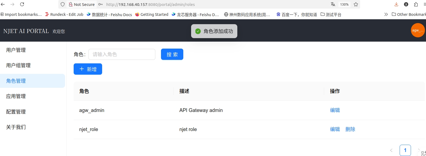The width and height of the screenshot is (426, 156).
Task: Bookmark this page with star icon
Action: 356,4
